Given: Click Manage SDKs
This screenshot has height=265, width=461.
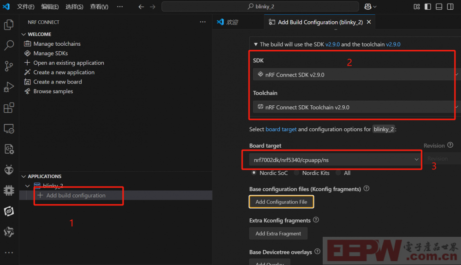Looking at the screenshot, I should [x=51, y=53].
